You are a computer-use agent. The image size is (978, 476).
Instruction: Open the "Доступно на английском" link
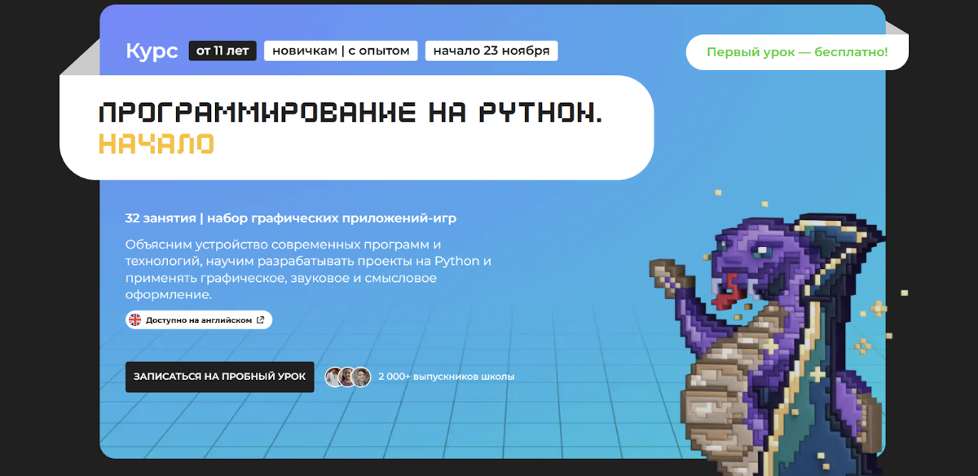tap(199, 320)
